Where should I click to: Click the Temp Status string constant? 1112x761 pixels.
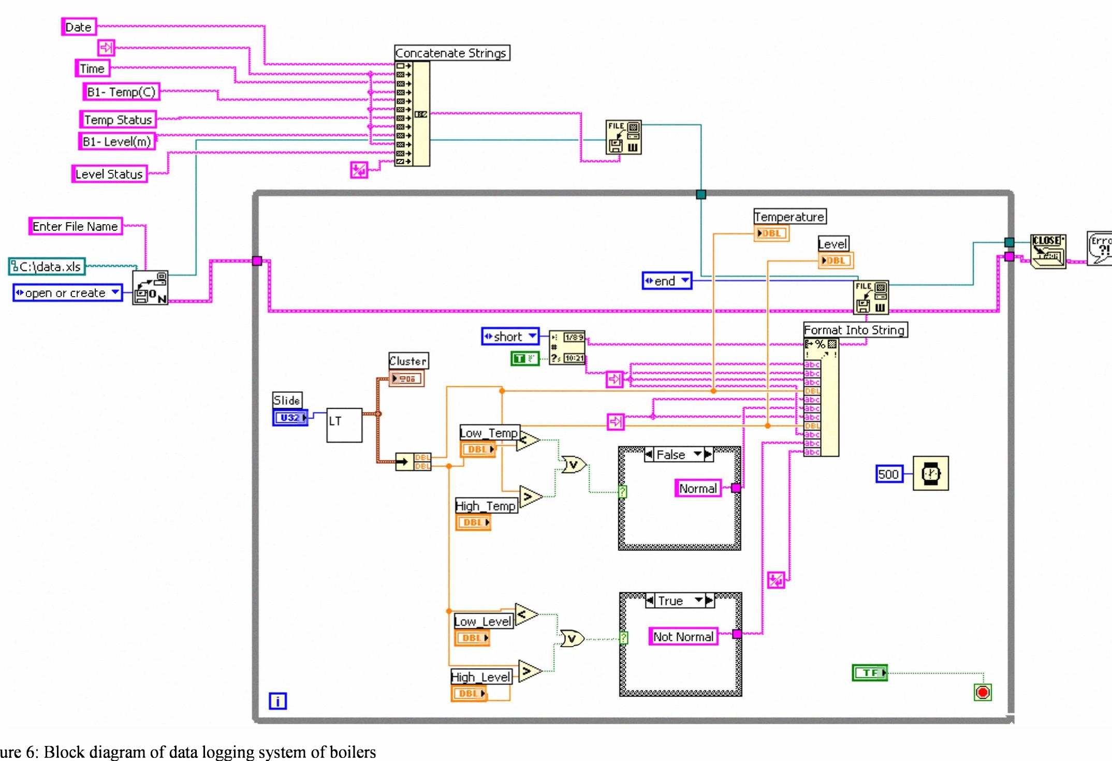pos(118,120)
